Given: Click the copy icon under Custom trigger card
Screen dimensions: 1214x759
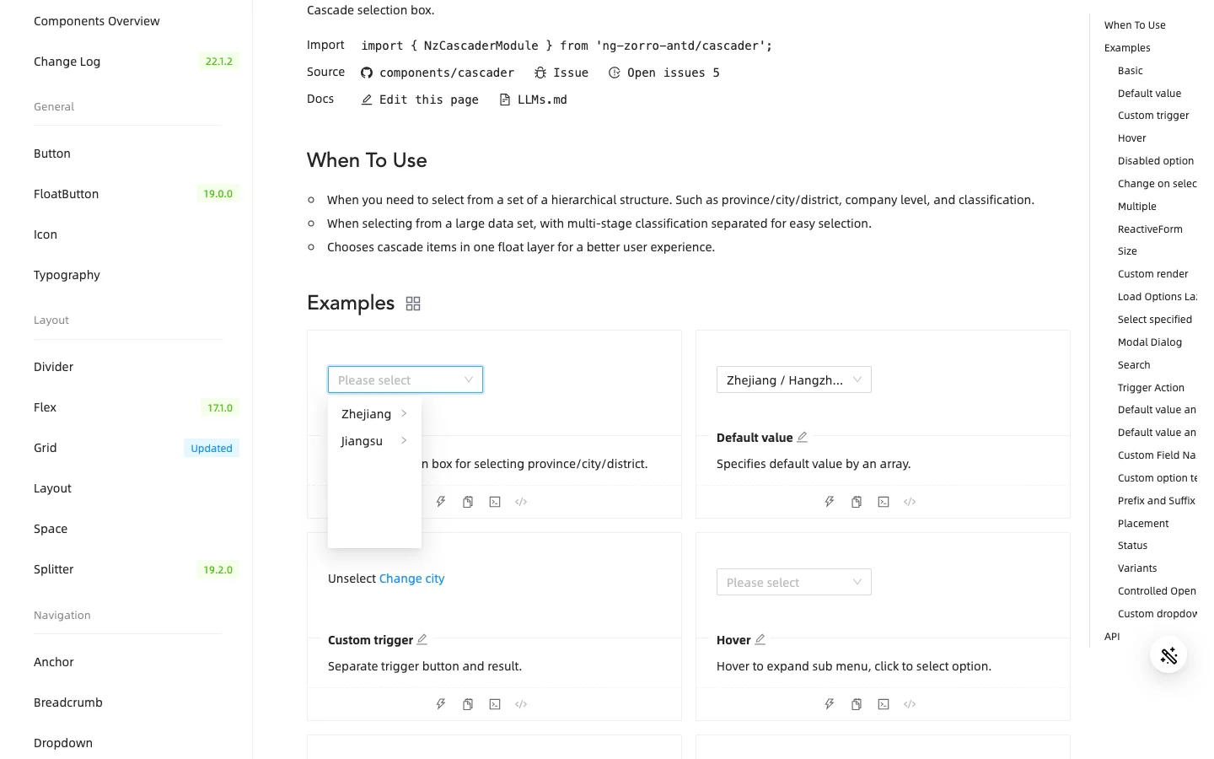Looking at the screenshot, I should 468,704.
